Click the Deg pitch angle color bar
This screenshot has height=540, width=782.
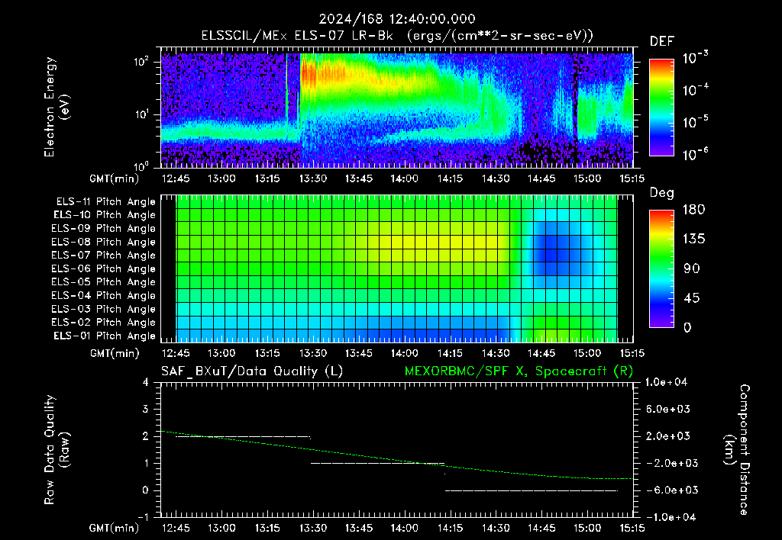661,269
